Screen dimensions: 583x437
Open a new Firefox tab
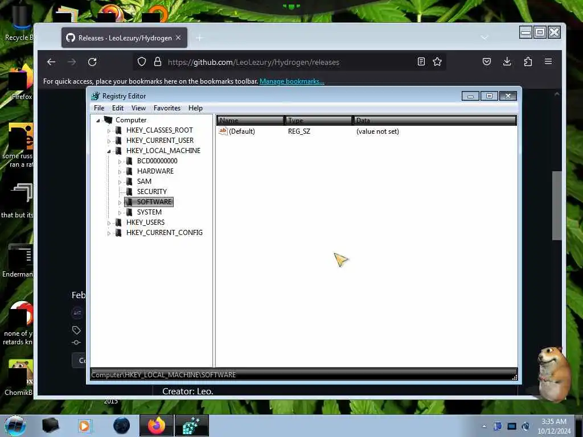(200, 38)
